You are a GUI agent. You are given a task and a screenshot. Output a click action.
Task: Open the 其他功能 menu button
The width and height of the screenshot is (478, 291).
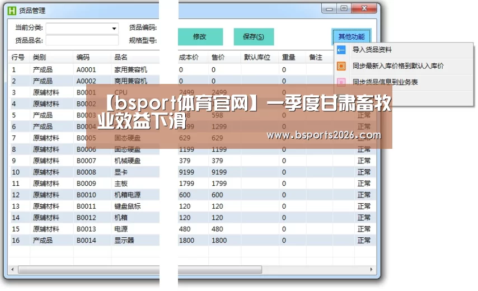click(352, 36)
